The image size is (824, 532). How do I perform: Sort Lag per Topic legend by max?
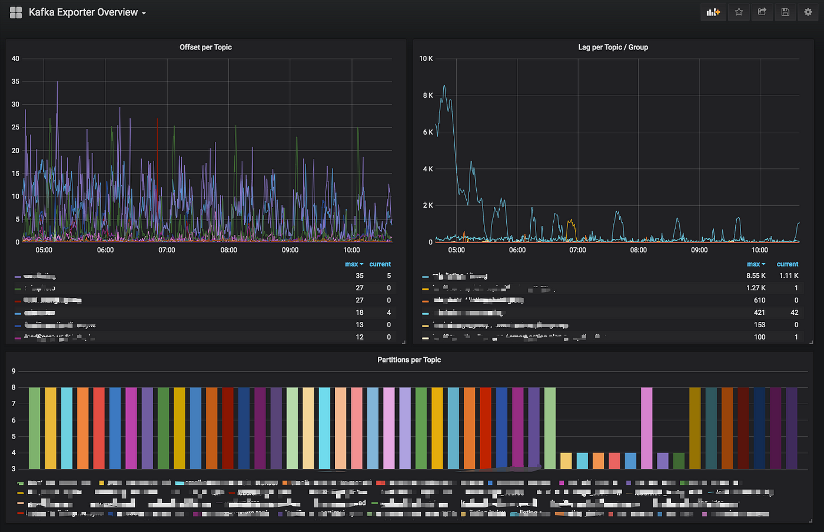click(x=756, y=264)
